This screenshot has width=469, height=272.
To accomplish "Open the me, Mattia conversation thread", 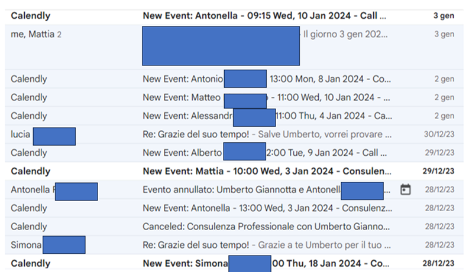I will pyautogui.click(x=33, y=34).
